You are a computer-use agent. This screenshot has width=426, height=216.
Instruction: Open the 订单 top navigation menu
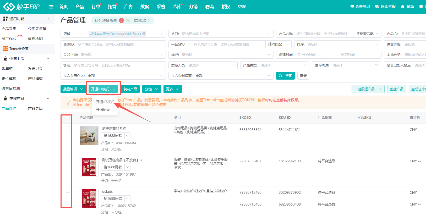96,7
